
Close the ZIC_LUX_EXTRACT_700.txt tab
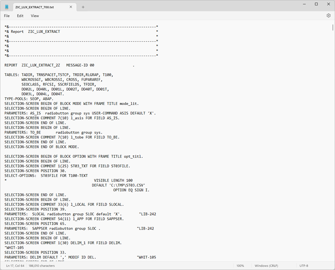(x=71, y=6)
